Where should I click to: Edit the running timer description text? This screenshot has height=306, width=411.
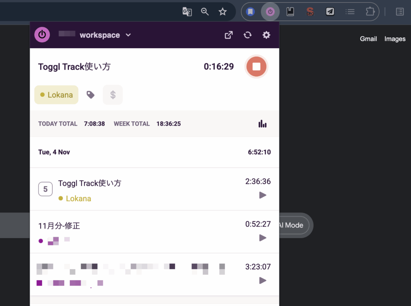coord(74,67)
